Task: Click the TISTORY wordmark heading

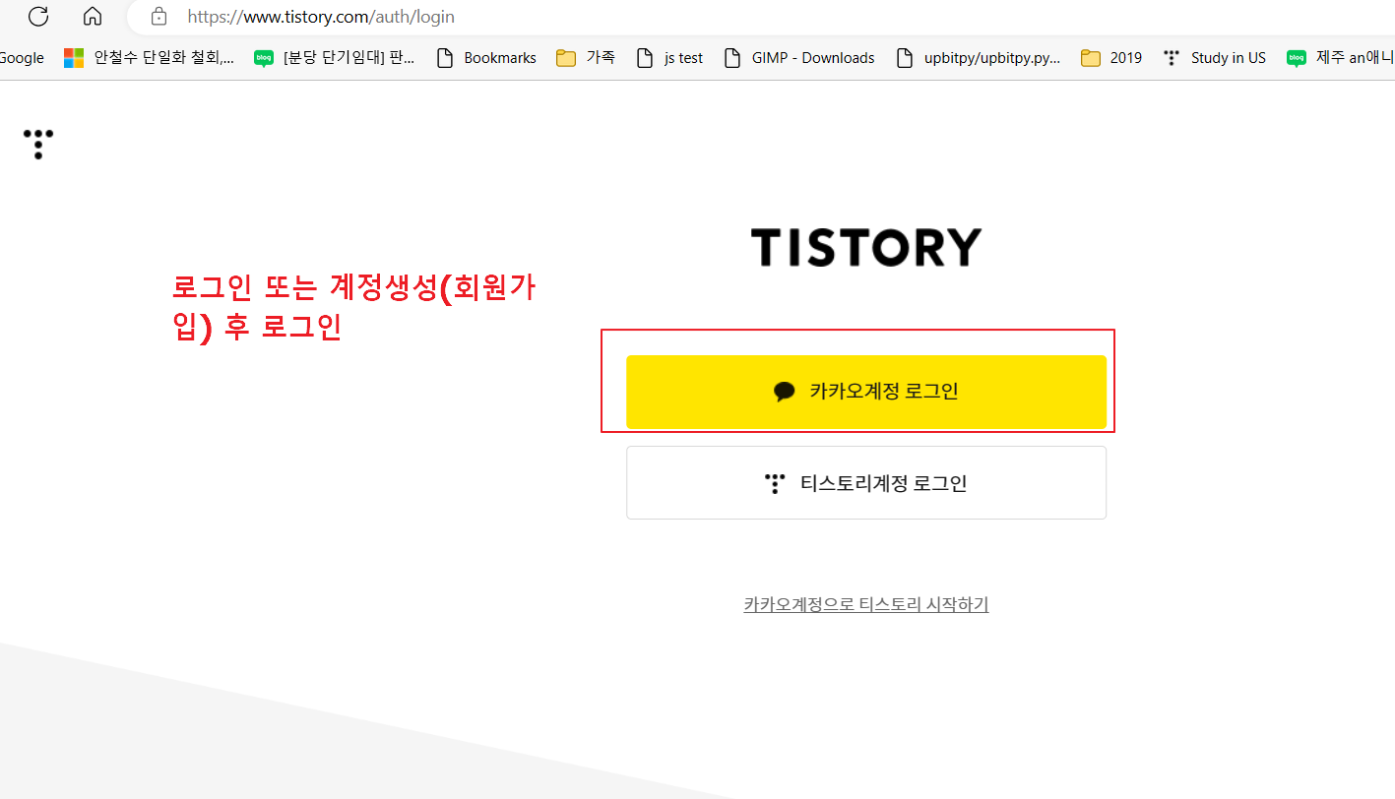Action: 865,248
